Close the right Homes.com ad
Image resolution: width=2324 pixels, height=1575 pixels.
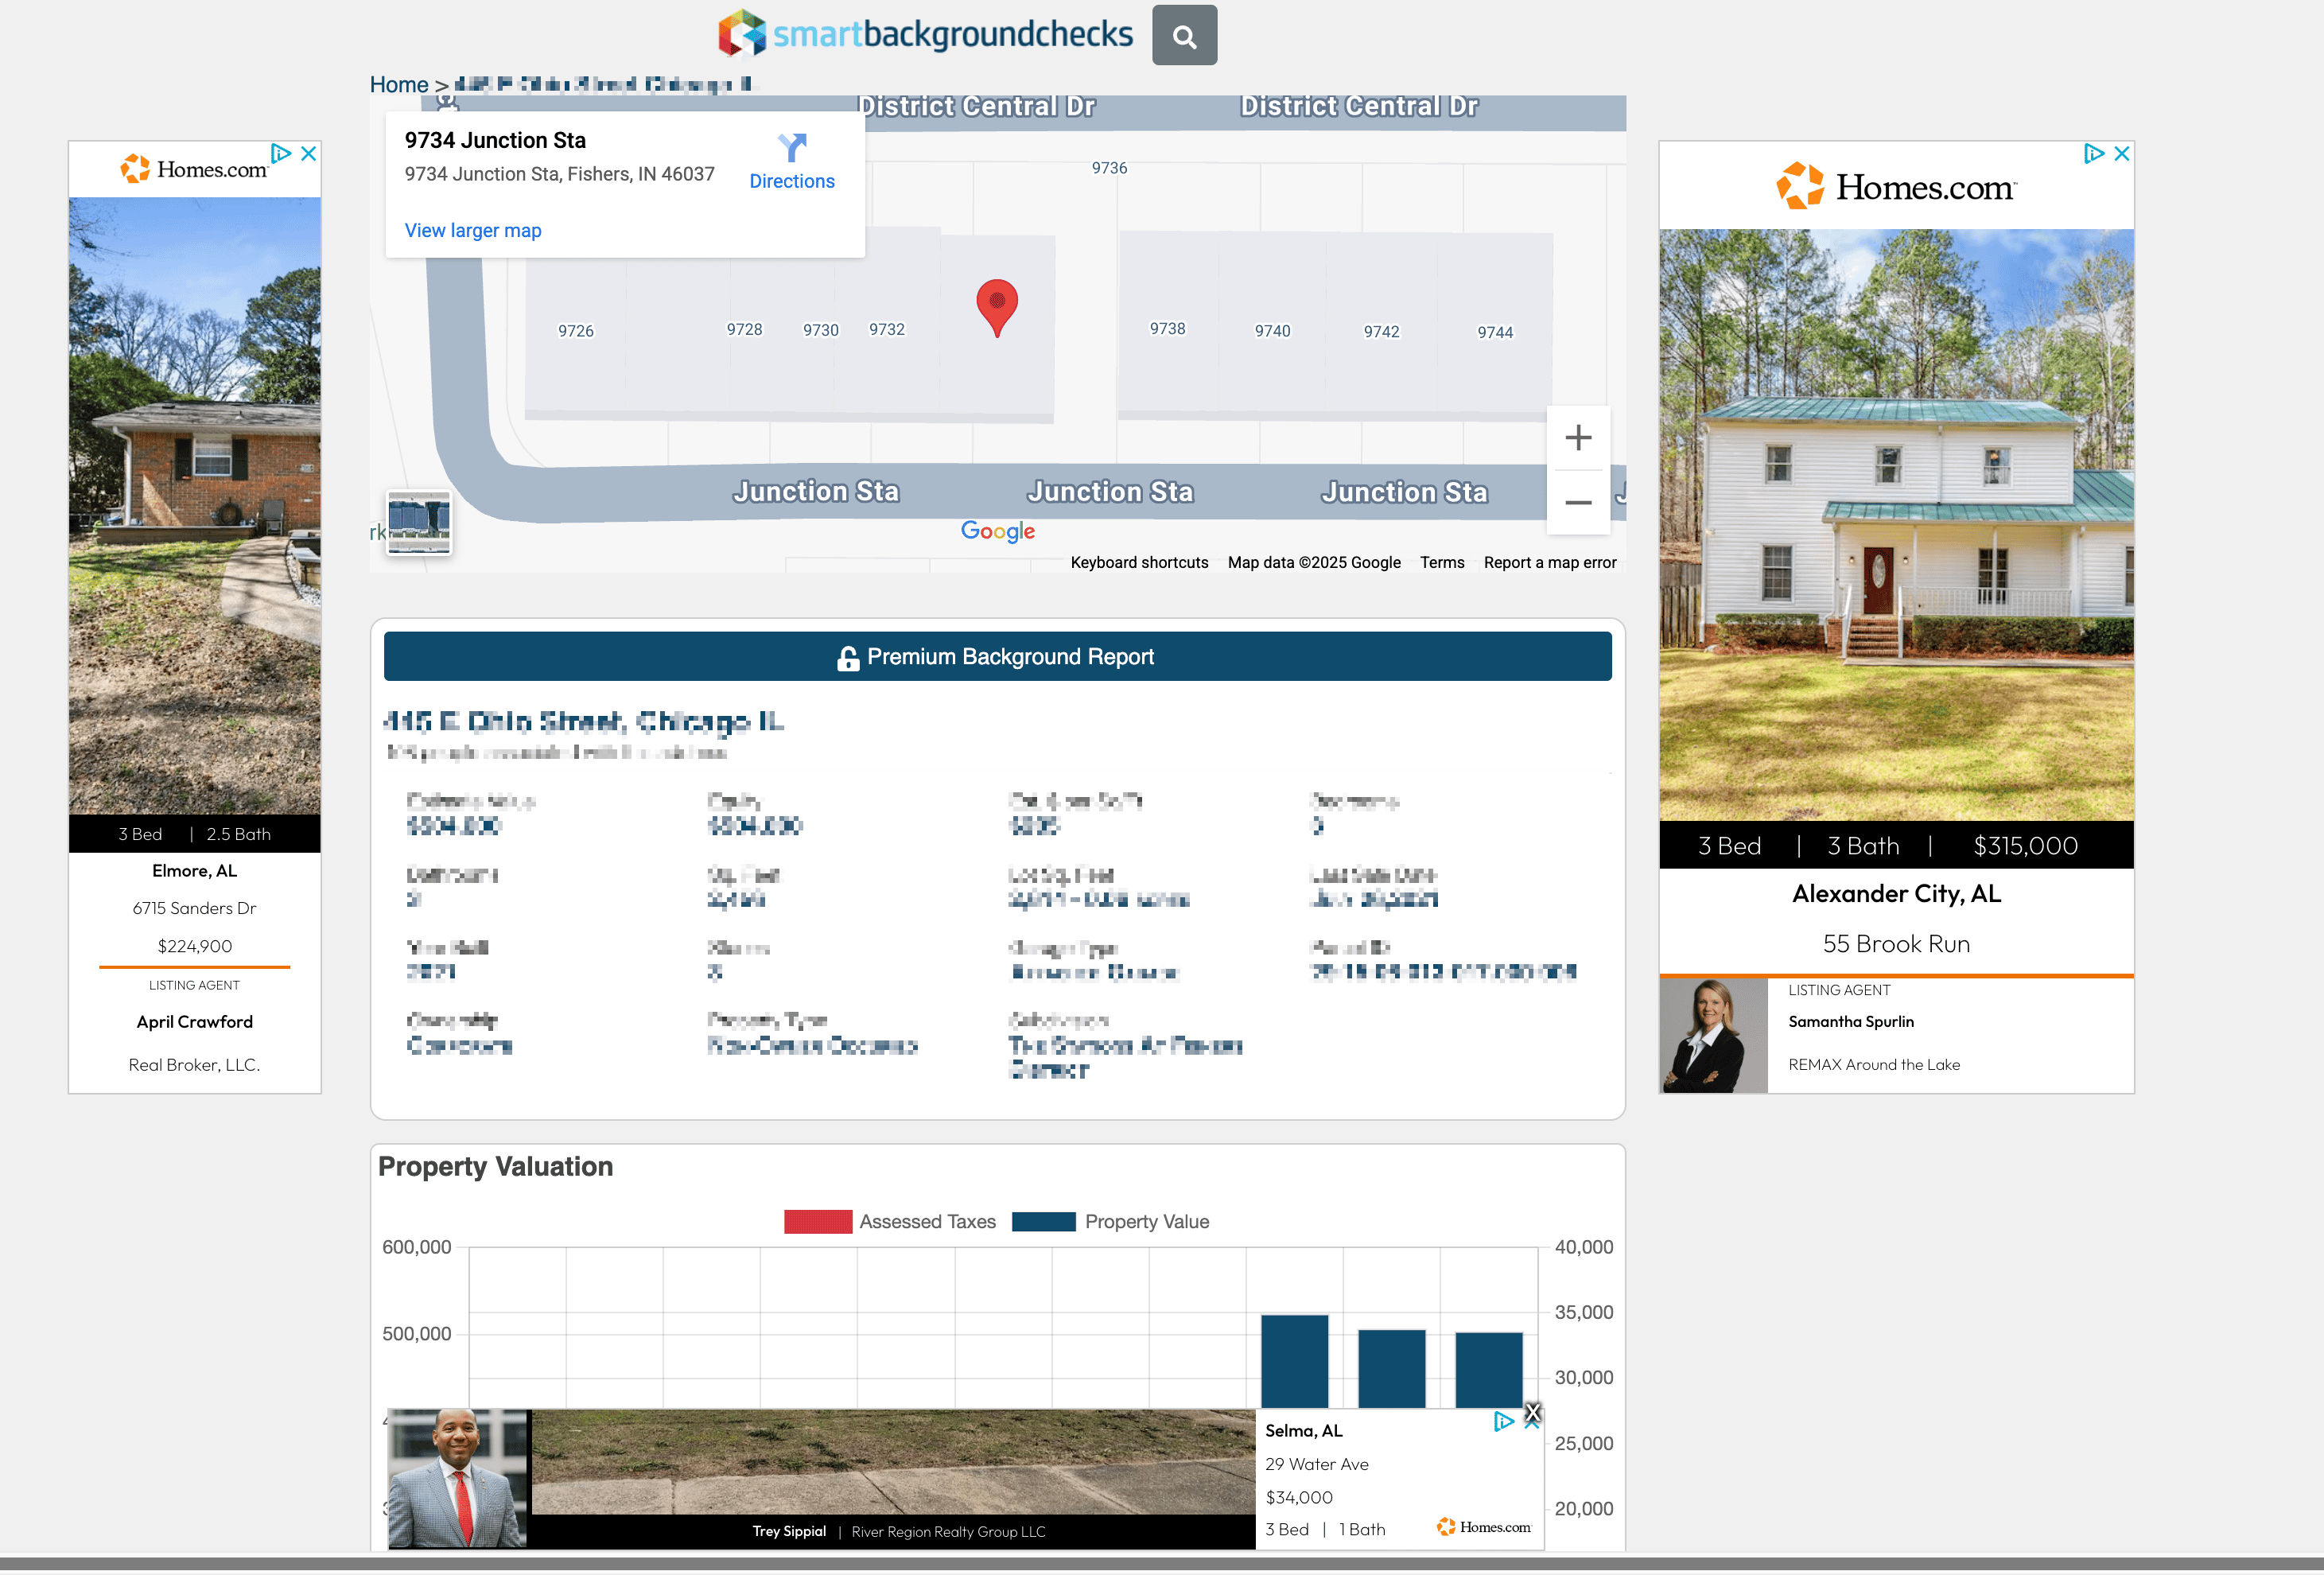coord(2121,153)
